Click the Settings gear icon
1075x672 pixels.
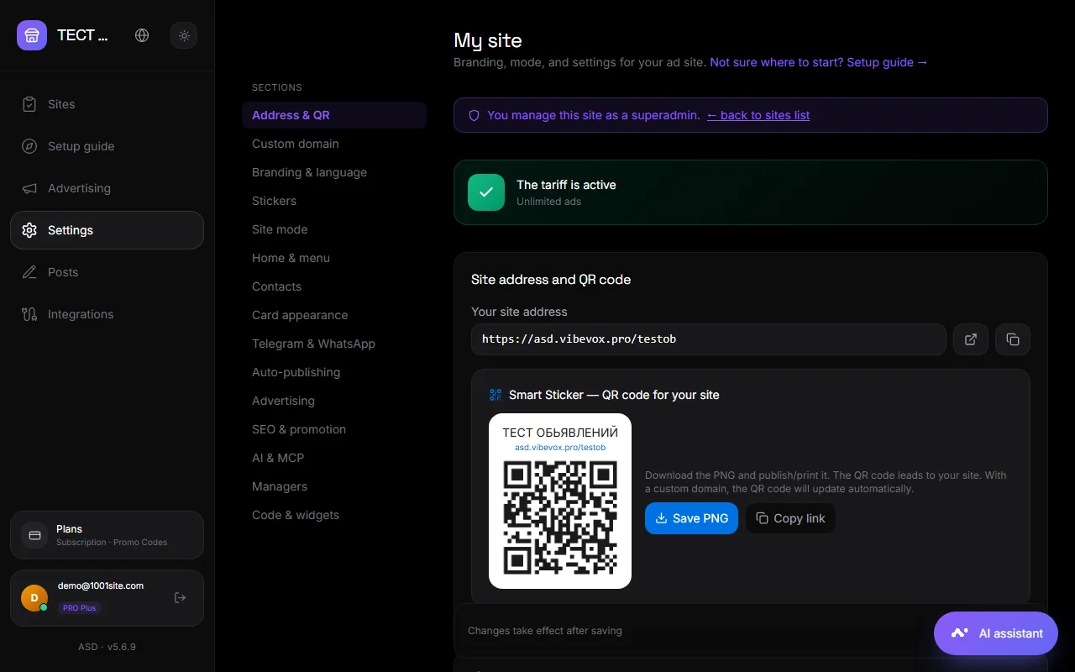pyautogui.click(x=29, y=230)
